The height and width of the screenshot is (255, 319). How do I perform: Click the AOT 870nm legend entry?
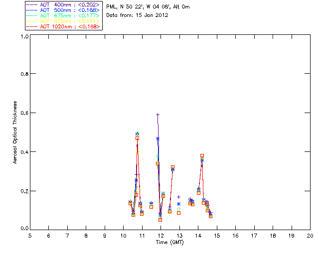(63, 21)
